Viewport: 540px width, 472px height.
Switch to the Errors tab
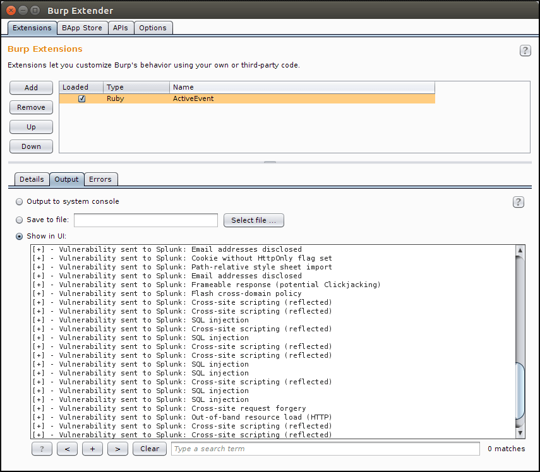coord(100,179)
